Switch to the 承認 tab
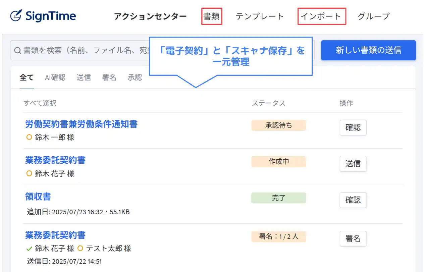Screen dimensions: 425x272 135,77
